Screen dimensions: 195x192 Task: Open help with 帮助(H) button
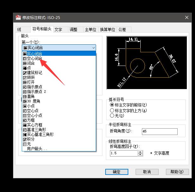[177, 172]
